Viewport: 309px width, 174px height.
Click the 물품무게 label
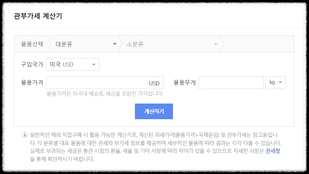click(185, 83)
